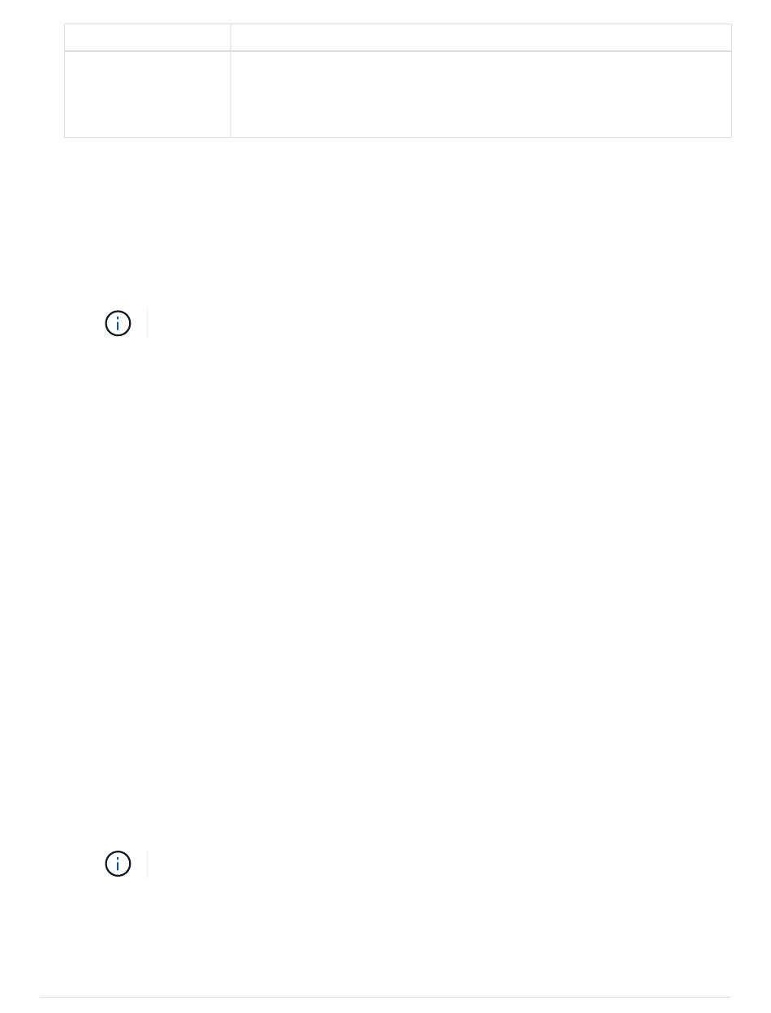Click the vertical divider beside second info icon
771x1013 pixels.
point(147,864)
